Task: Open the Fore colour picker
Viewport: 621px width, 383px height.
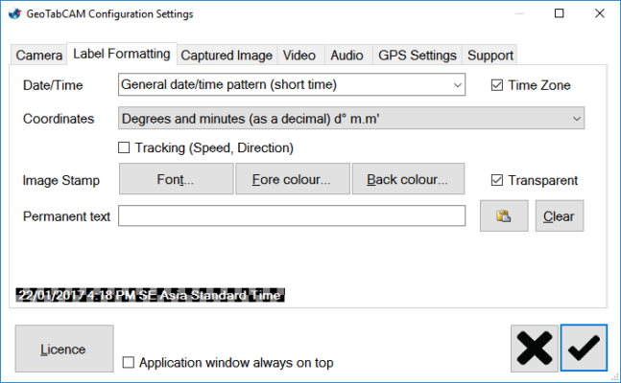Action: [293, 180]
